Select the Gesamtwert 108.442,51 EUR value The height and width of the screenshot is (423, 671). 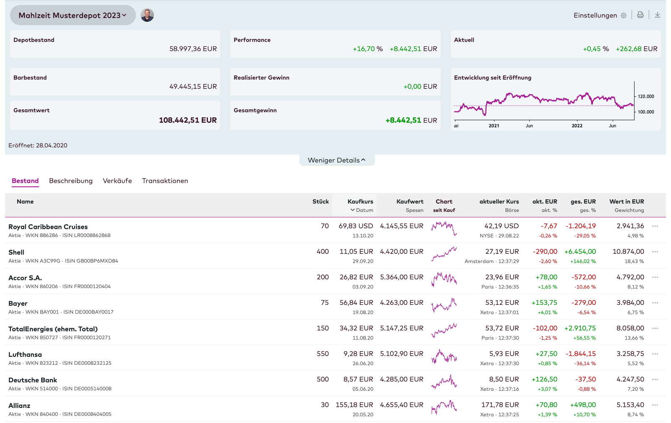(x=188, y=120)
